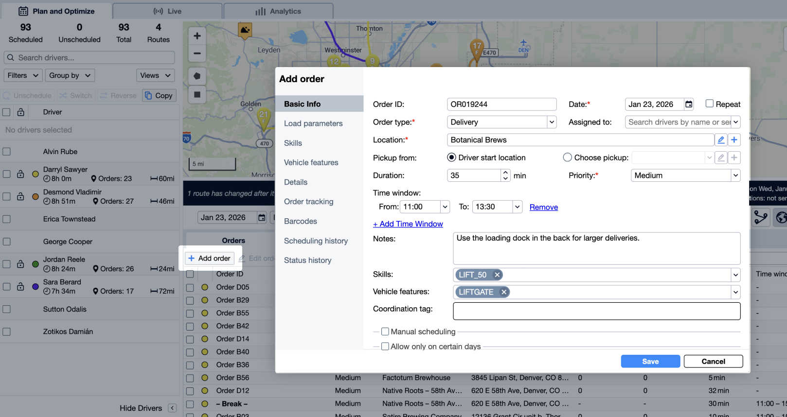
Task: Save the new order
Action: (650, 361)
